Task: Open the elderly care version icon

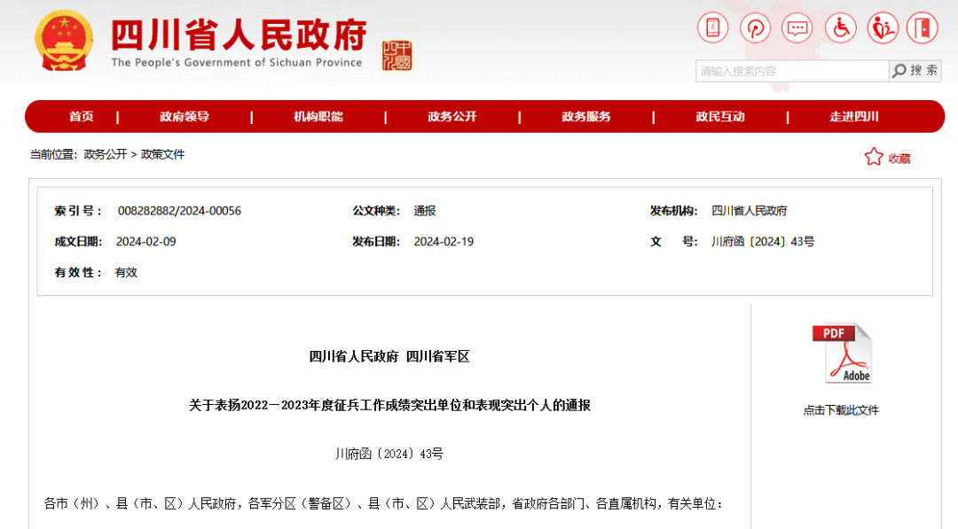Action: pyautogui.click(x=883, y=27)
